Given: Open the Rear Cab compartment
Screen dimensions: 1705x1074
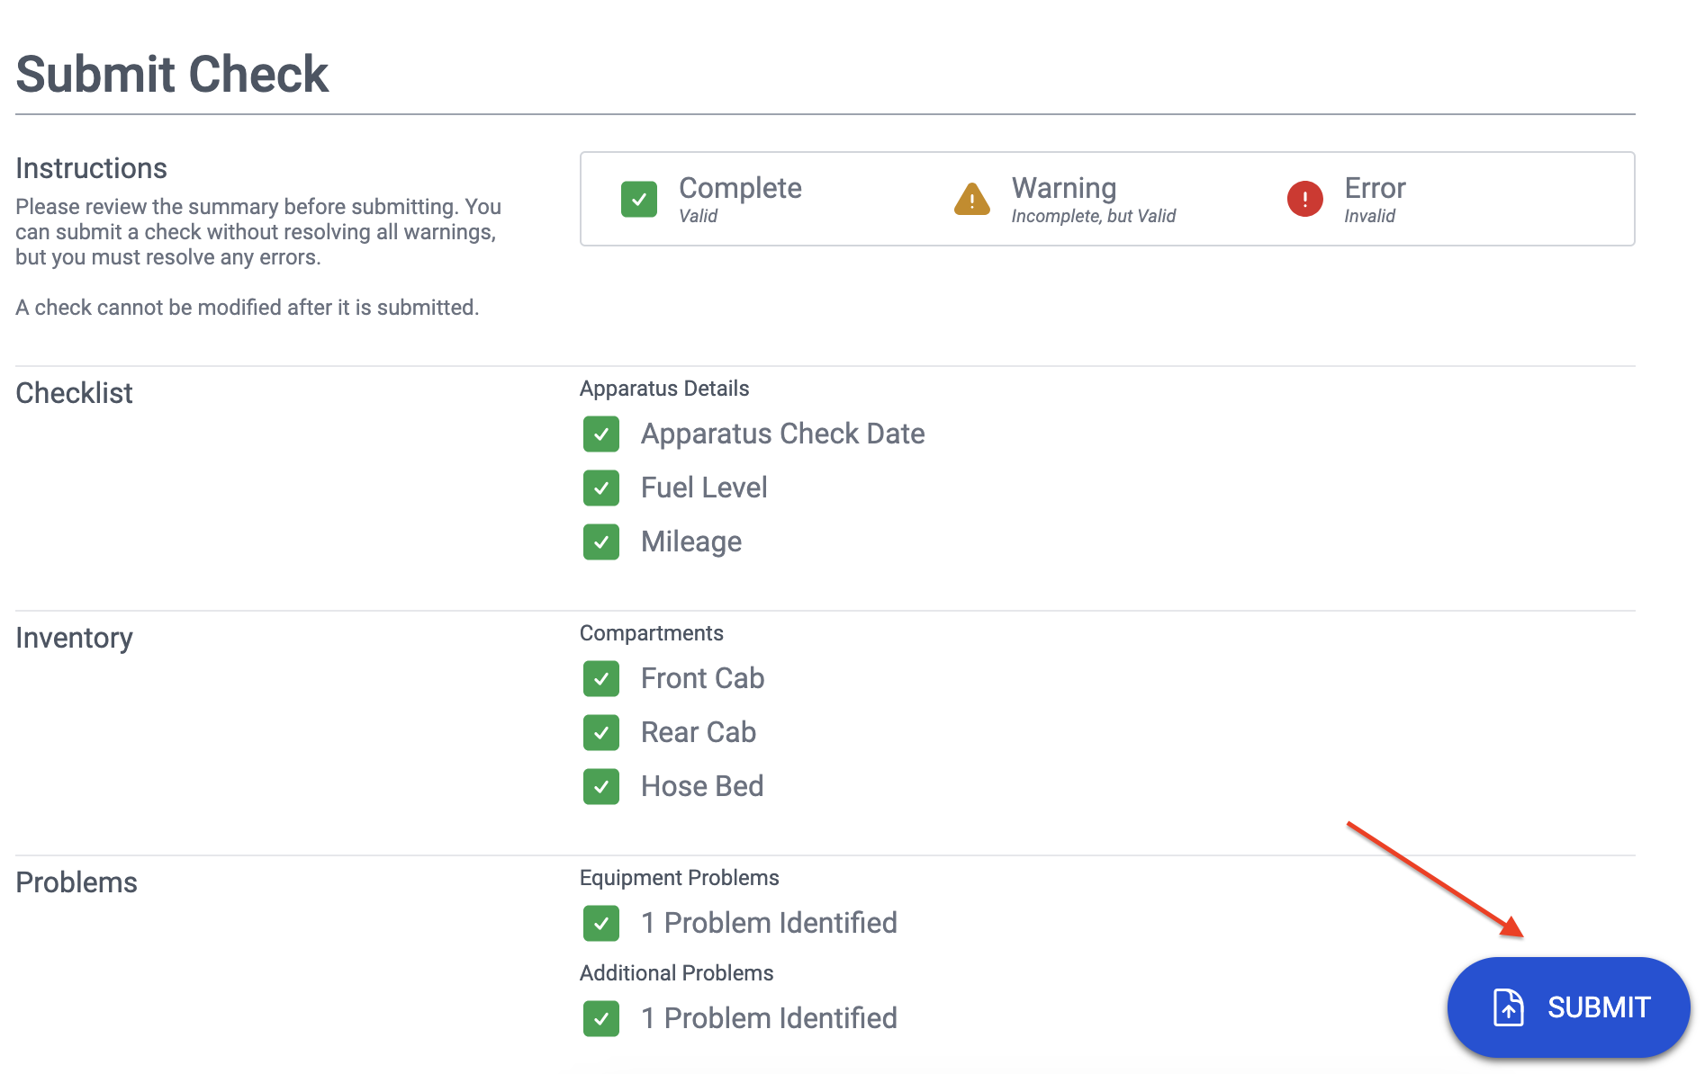Looking at the screenshot, I should click(699, 732).
